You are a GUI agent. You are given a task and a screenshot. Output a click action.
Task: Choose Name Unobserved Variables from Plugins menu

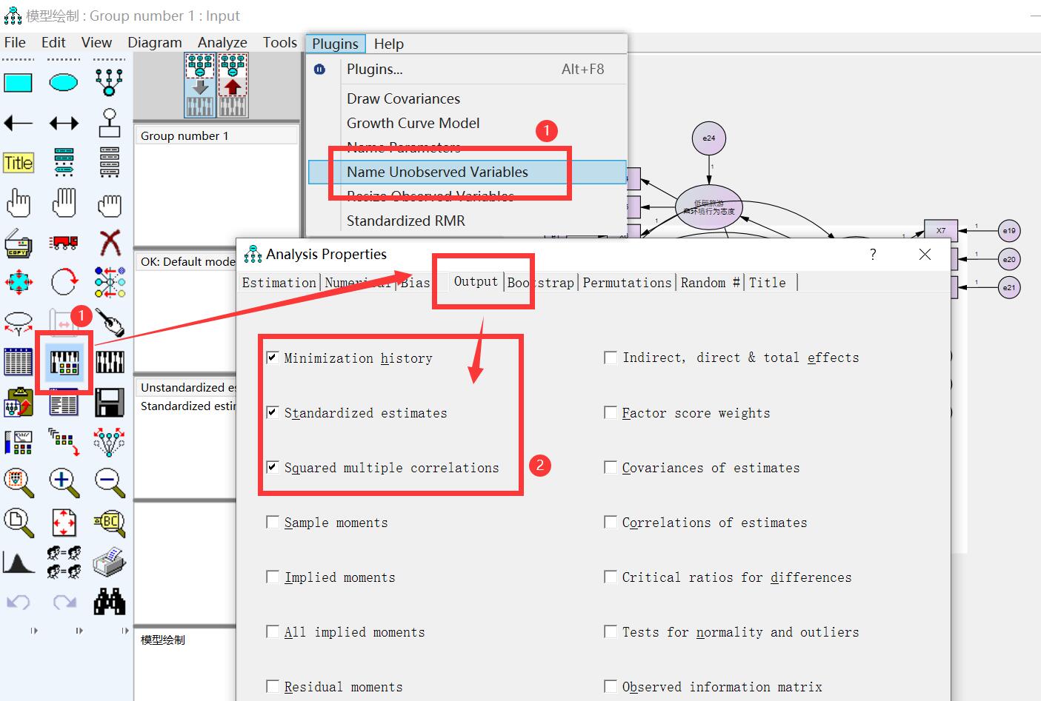(x=437, y=172)
